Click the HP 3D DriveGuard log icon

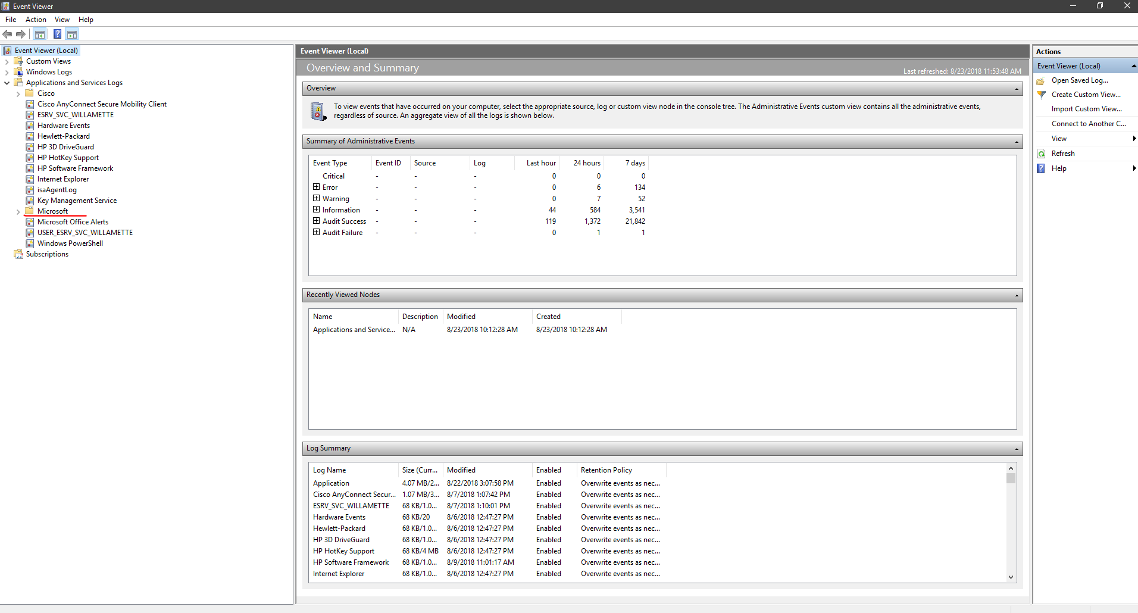[30, 147]
